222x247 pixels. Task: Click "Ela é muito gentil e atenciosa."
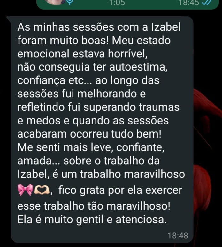(x=92, y=220)
